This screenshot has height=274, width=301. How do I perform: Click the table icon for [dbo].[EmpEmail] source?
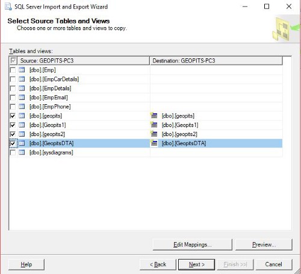click(x=22, y=98)
